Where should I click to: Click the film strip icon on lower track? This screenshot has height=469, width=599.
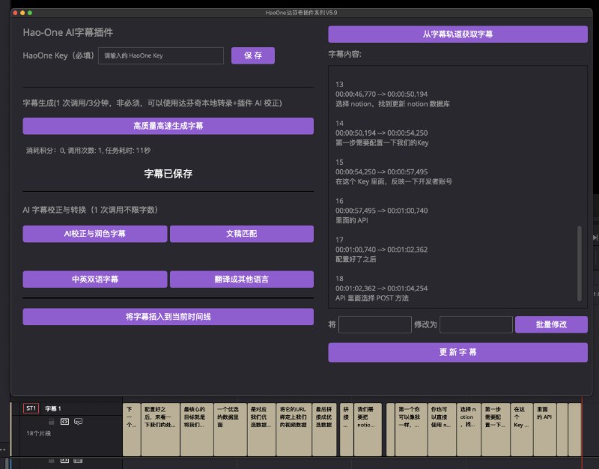[x=78, y=461]
